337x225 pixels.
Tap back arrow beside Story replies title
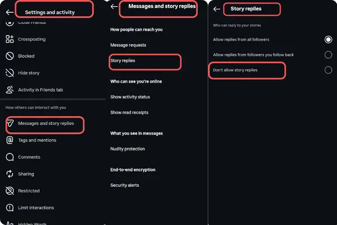217,9
